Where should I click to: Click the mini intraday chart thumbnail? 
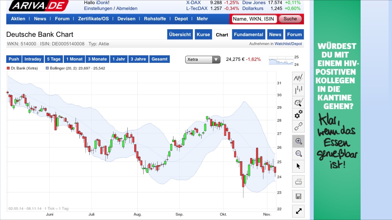(x=281, y=61)
